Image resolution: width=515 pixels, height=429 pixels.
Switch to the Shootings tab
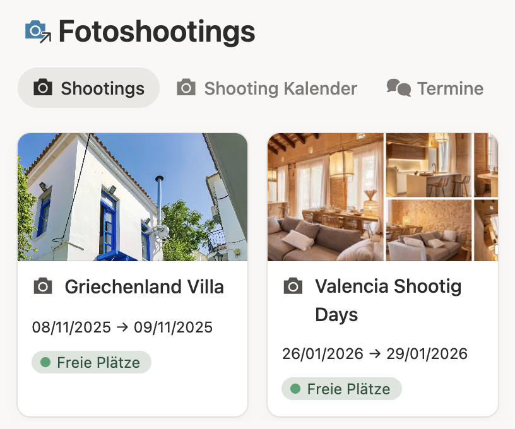(x=89, y=88)
